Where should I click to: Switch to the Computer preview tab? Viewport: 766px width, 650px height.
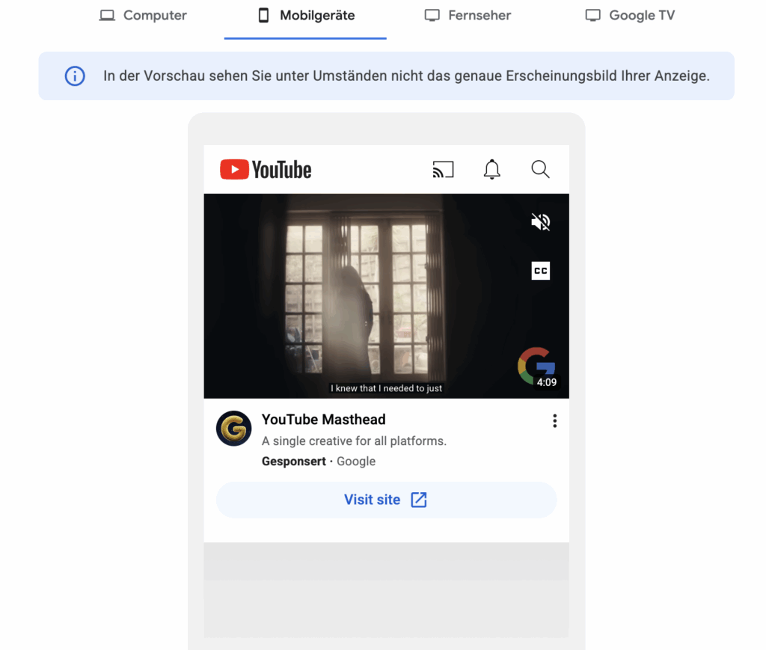click(x=142, y=15)
